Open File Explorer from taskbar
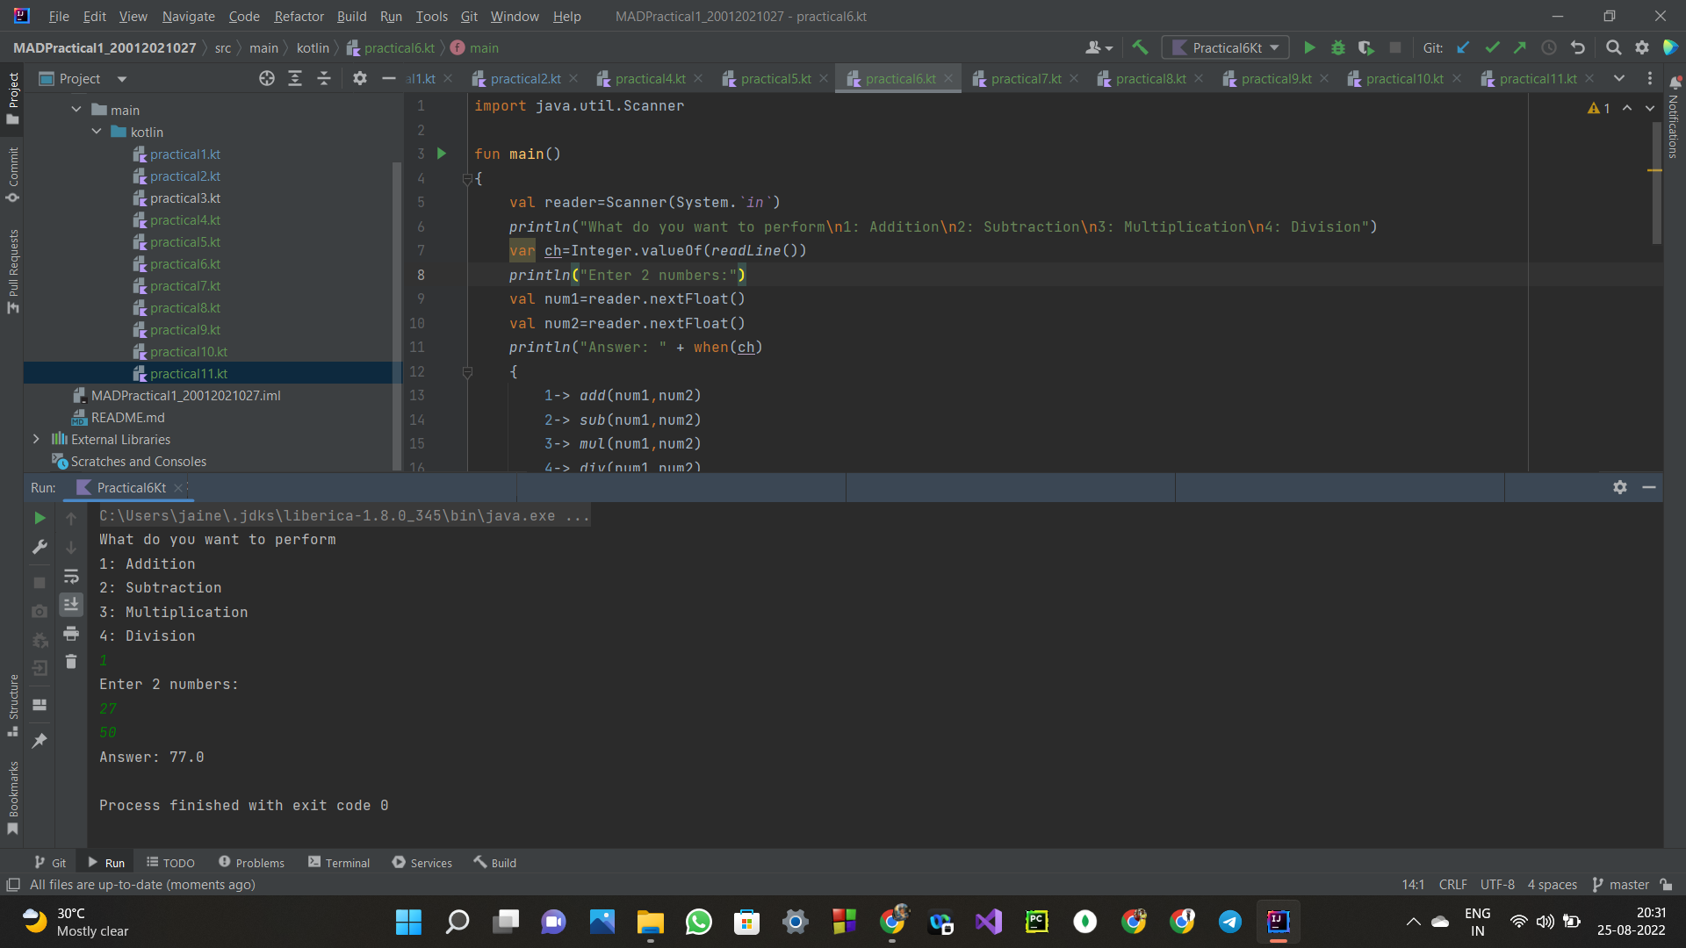The width and height of the screenshot is (1686, 948). click(x=650, y=922)
